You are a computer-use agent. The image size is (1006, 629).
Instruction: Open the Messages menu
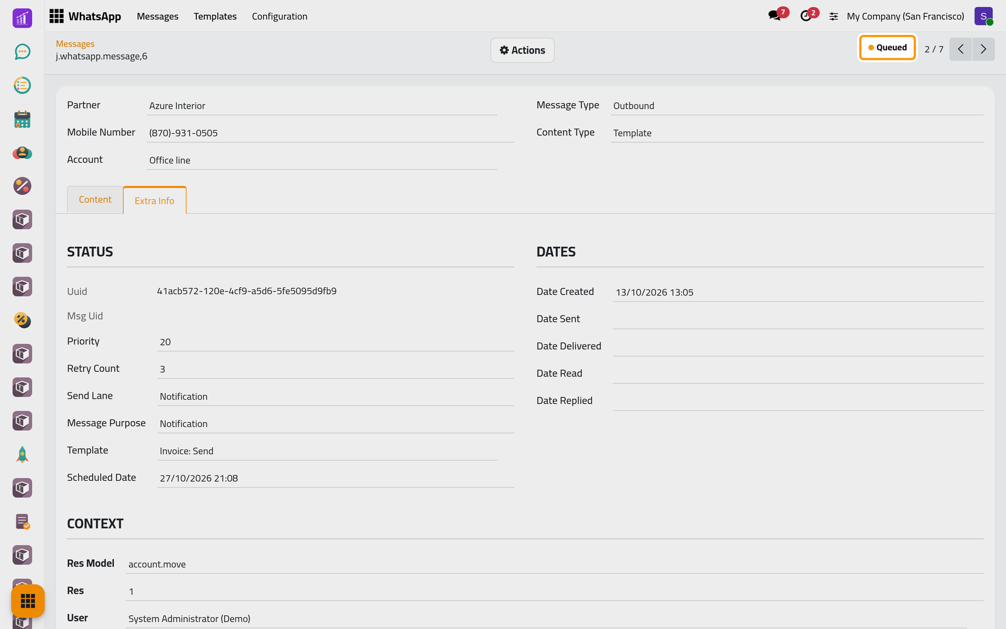(x=157, y=16)
